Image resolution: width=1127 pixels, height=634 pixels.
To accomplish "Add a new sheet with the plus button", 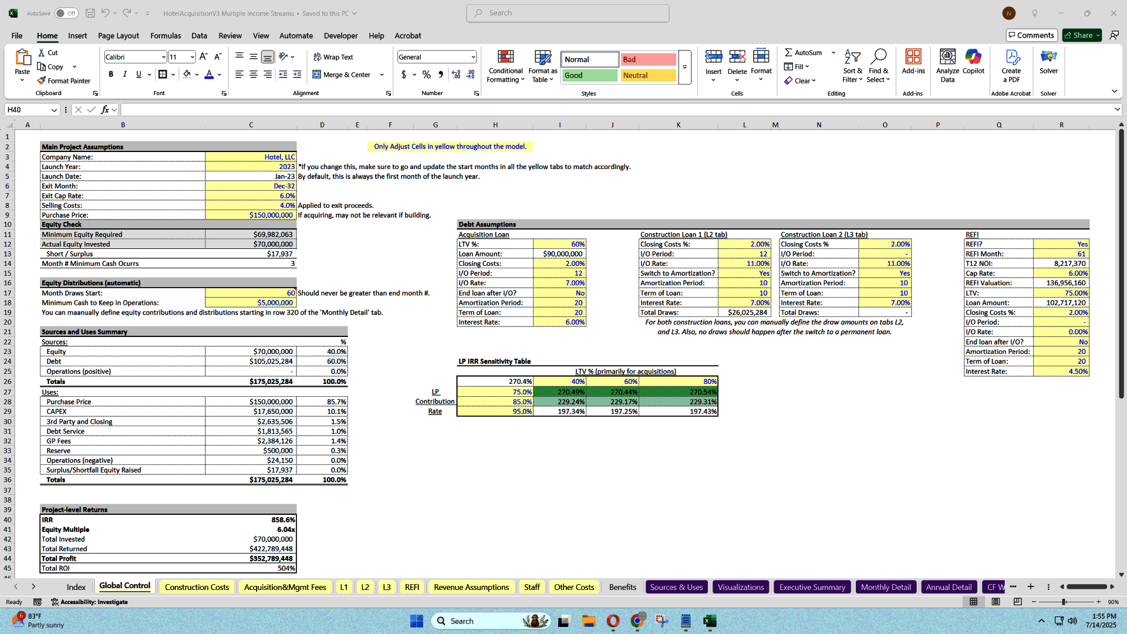I will 1030,586.
